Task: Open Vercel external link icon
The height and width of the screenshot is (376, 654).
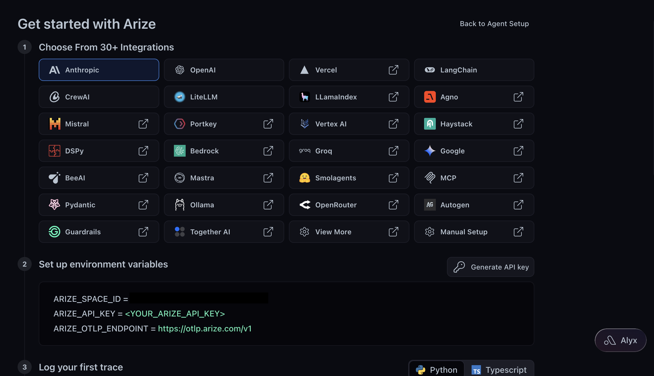Action: pos(393,70)
